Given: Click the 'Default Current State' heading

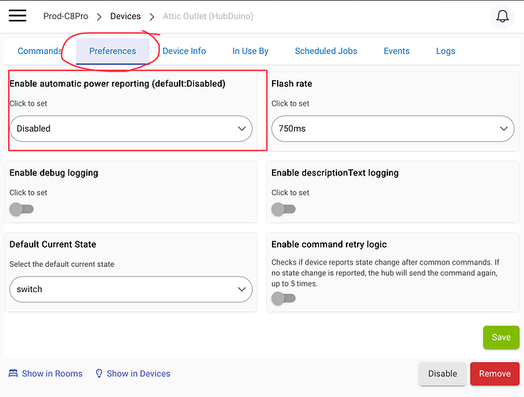Looking at the screenshot, I should point(52,245).
